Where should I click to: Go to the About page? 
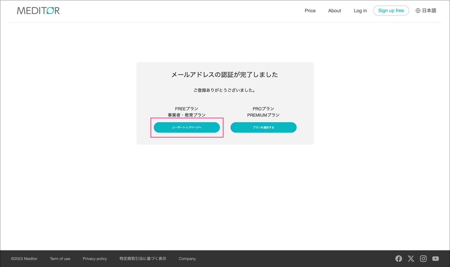tap(335, 11)
